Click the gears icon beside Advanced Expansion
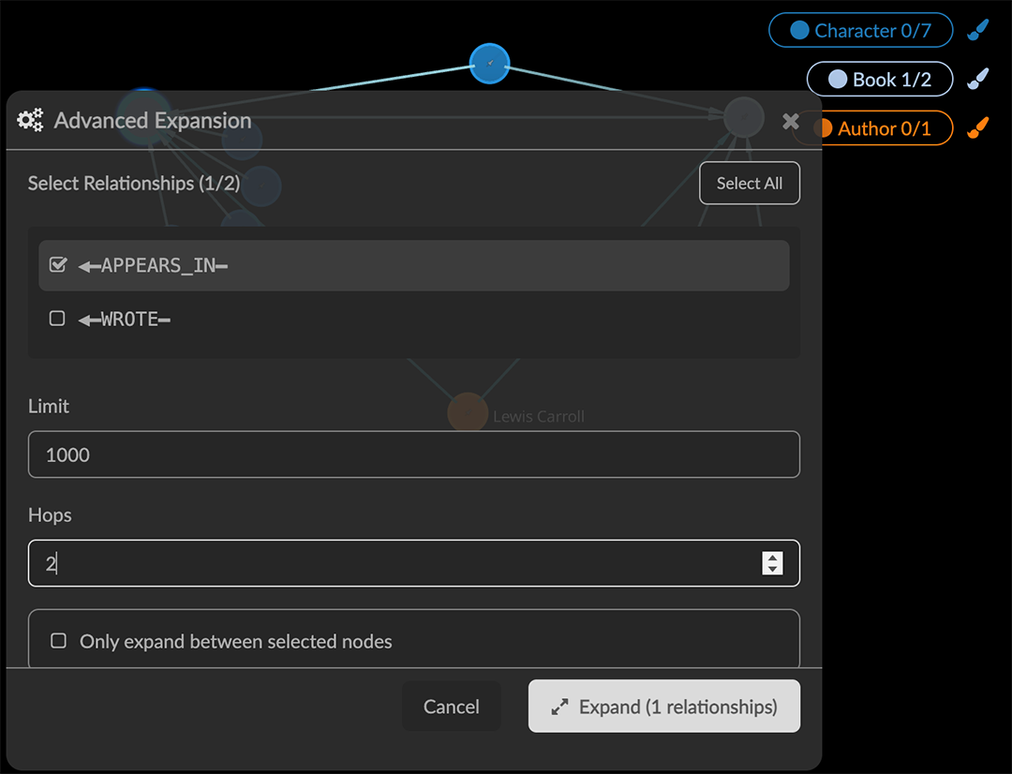The height and width of the screenshot is (774, 1012). (x=31, y=121)
